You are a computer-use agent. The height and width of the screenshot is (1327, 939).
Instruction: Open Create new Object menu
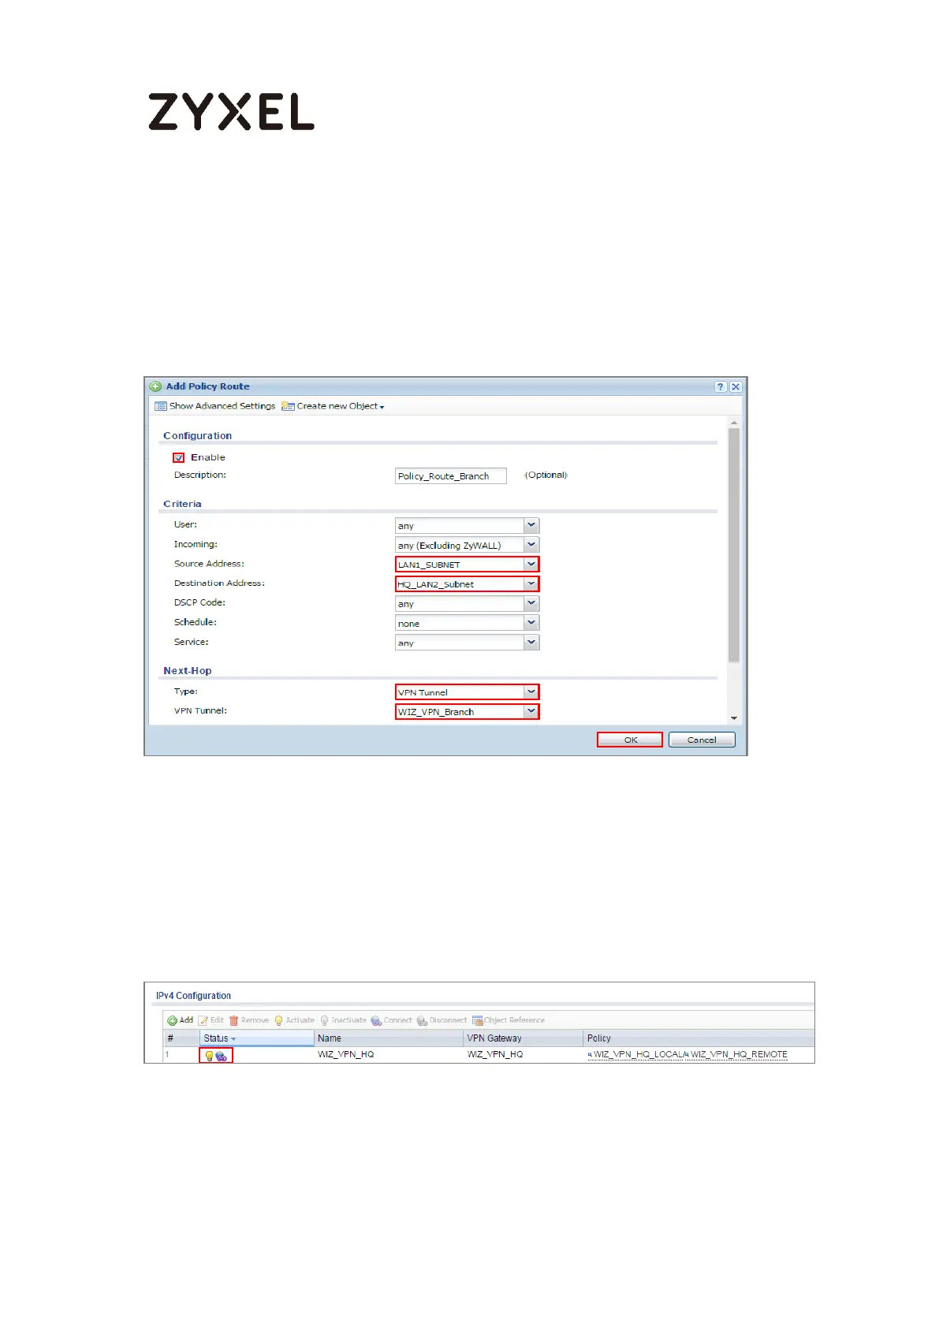[x=333, y=406]
